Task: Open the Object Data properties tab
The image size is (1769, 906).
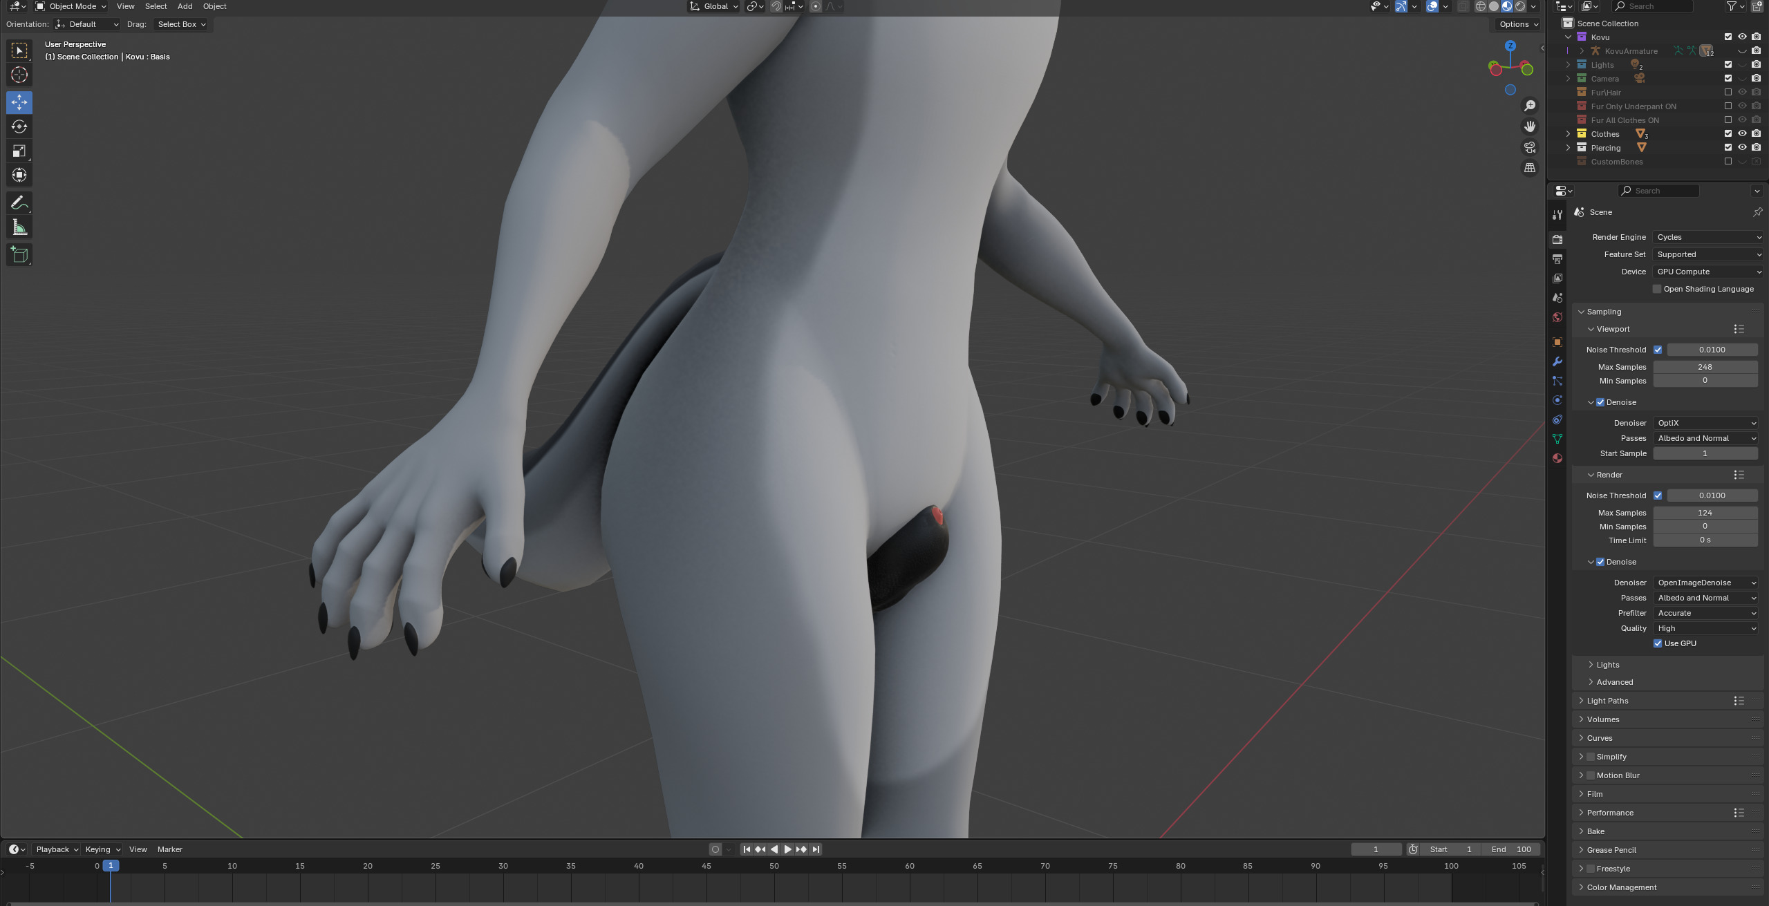Action: [1557, 439]
